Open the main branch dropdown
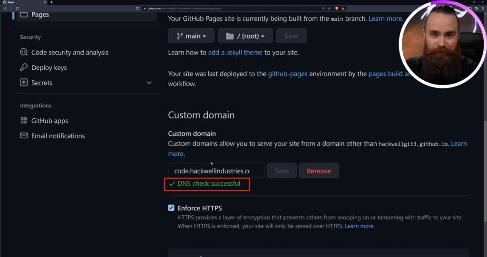 click(191, 36)
